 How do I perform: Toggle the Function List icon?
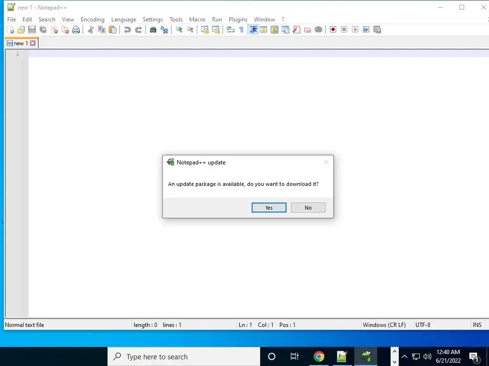click(x=297, y=30)
